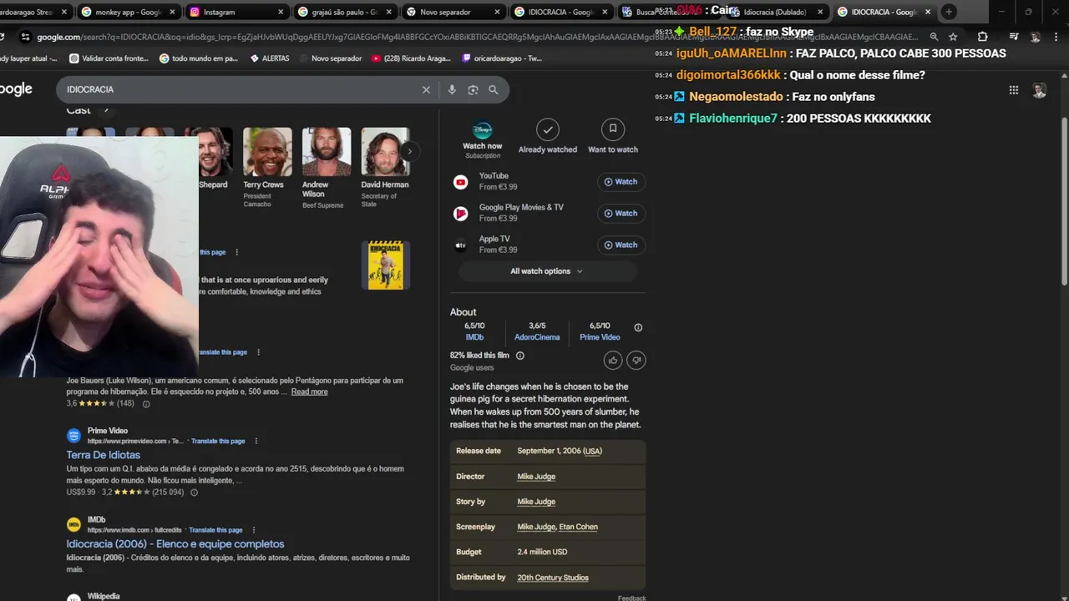The image size is (1069, 601).
Task: Open Google Lens image search icon
Action: tap(473, 89)
